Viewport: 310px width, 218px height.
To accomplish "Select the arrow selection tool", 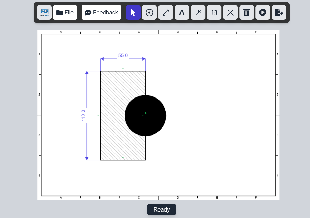I will point(133,12).
